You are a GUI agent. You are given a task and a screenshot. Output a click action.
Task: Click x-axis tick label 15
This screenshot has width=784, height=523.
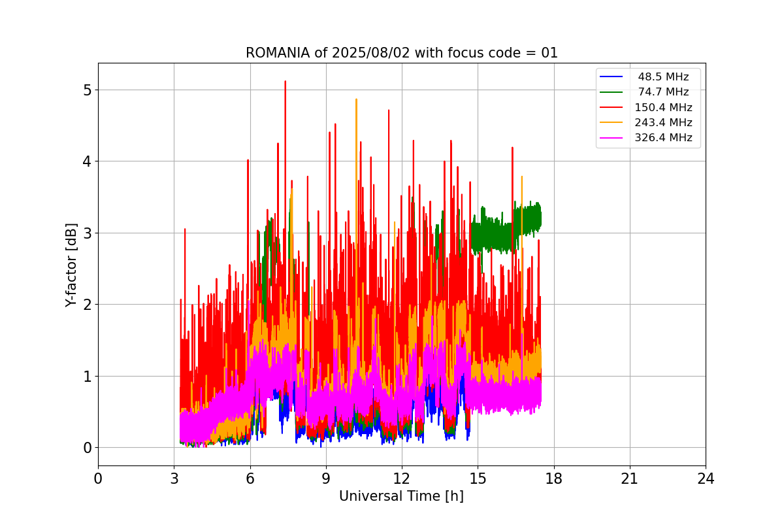coord(478,479)
